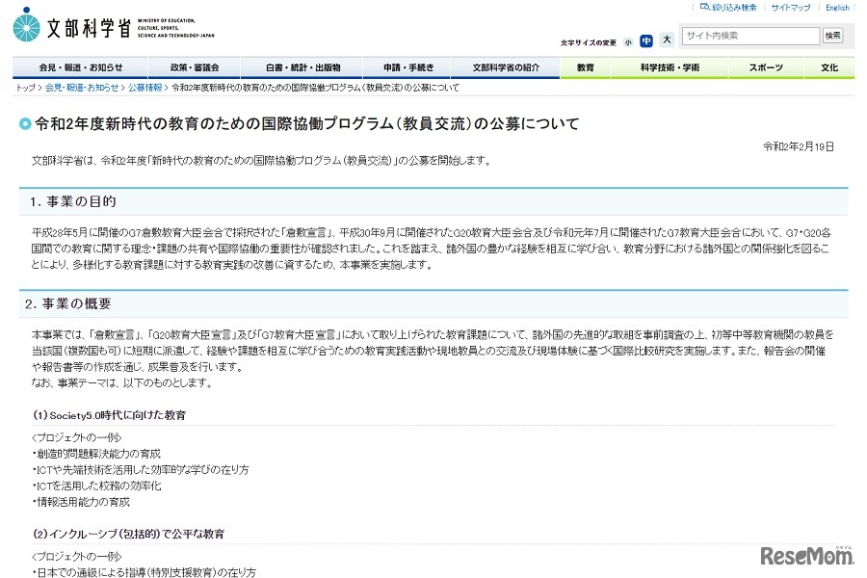This screenshot has height=578, width=867.
Task: Switch the site to English
Action: (835, 7)
